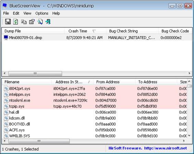Click the Find magnifier toolbar icon
The height and width of the screenshot is (154, 194).
[40, 22]
